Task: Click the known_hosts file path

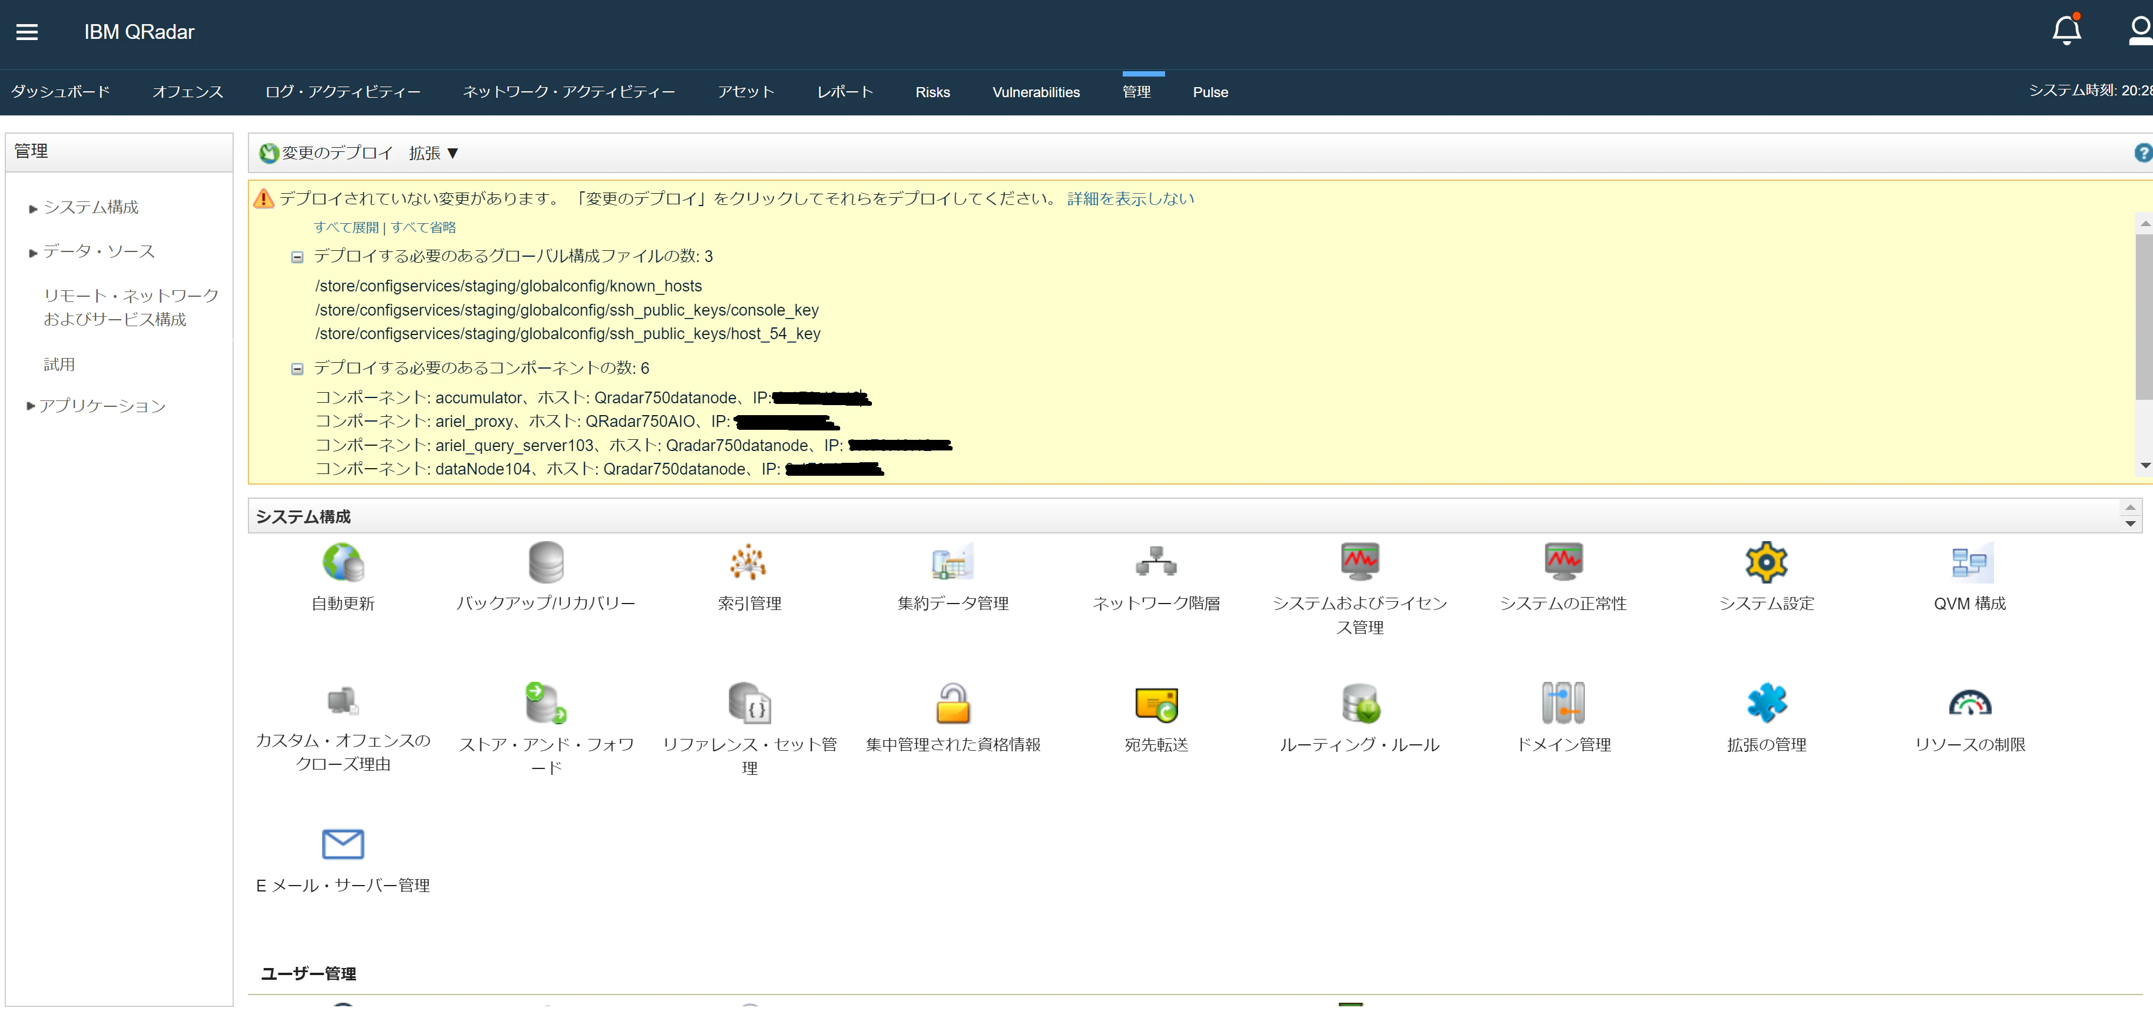Action: click(508, 286)
